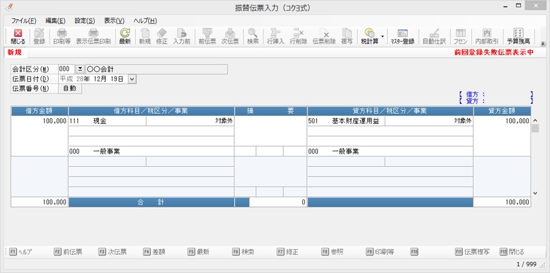Select the 借方金額 cell showing 100,000

(39, 121)
